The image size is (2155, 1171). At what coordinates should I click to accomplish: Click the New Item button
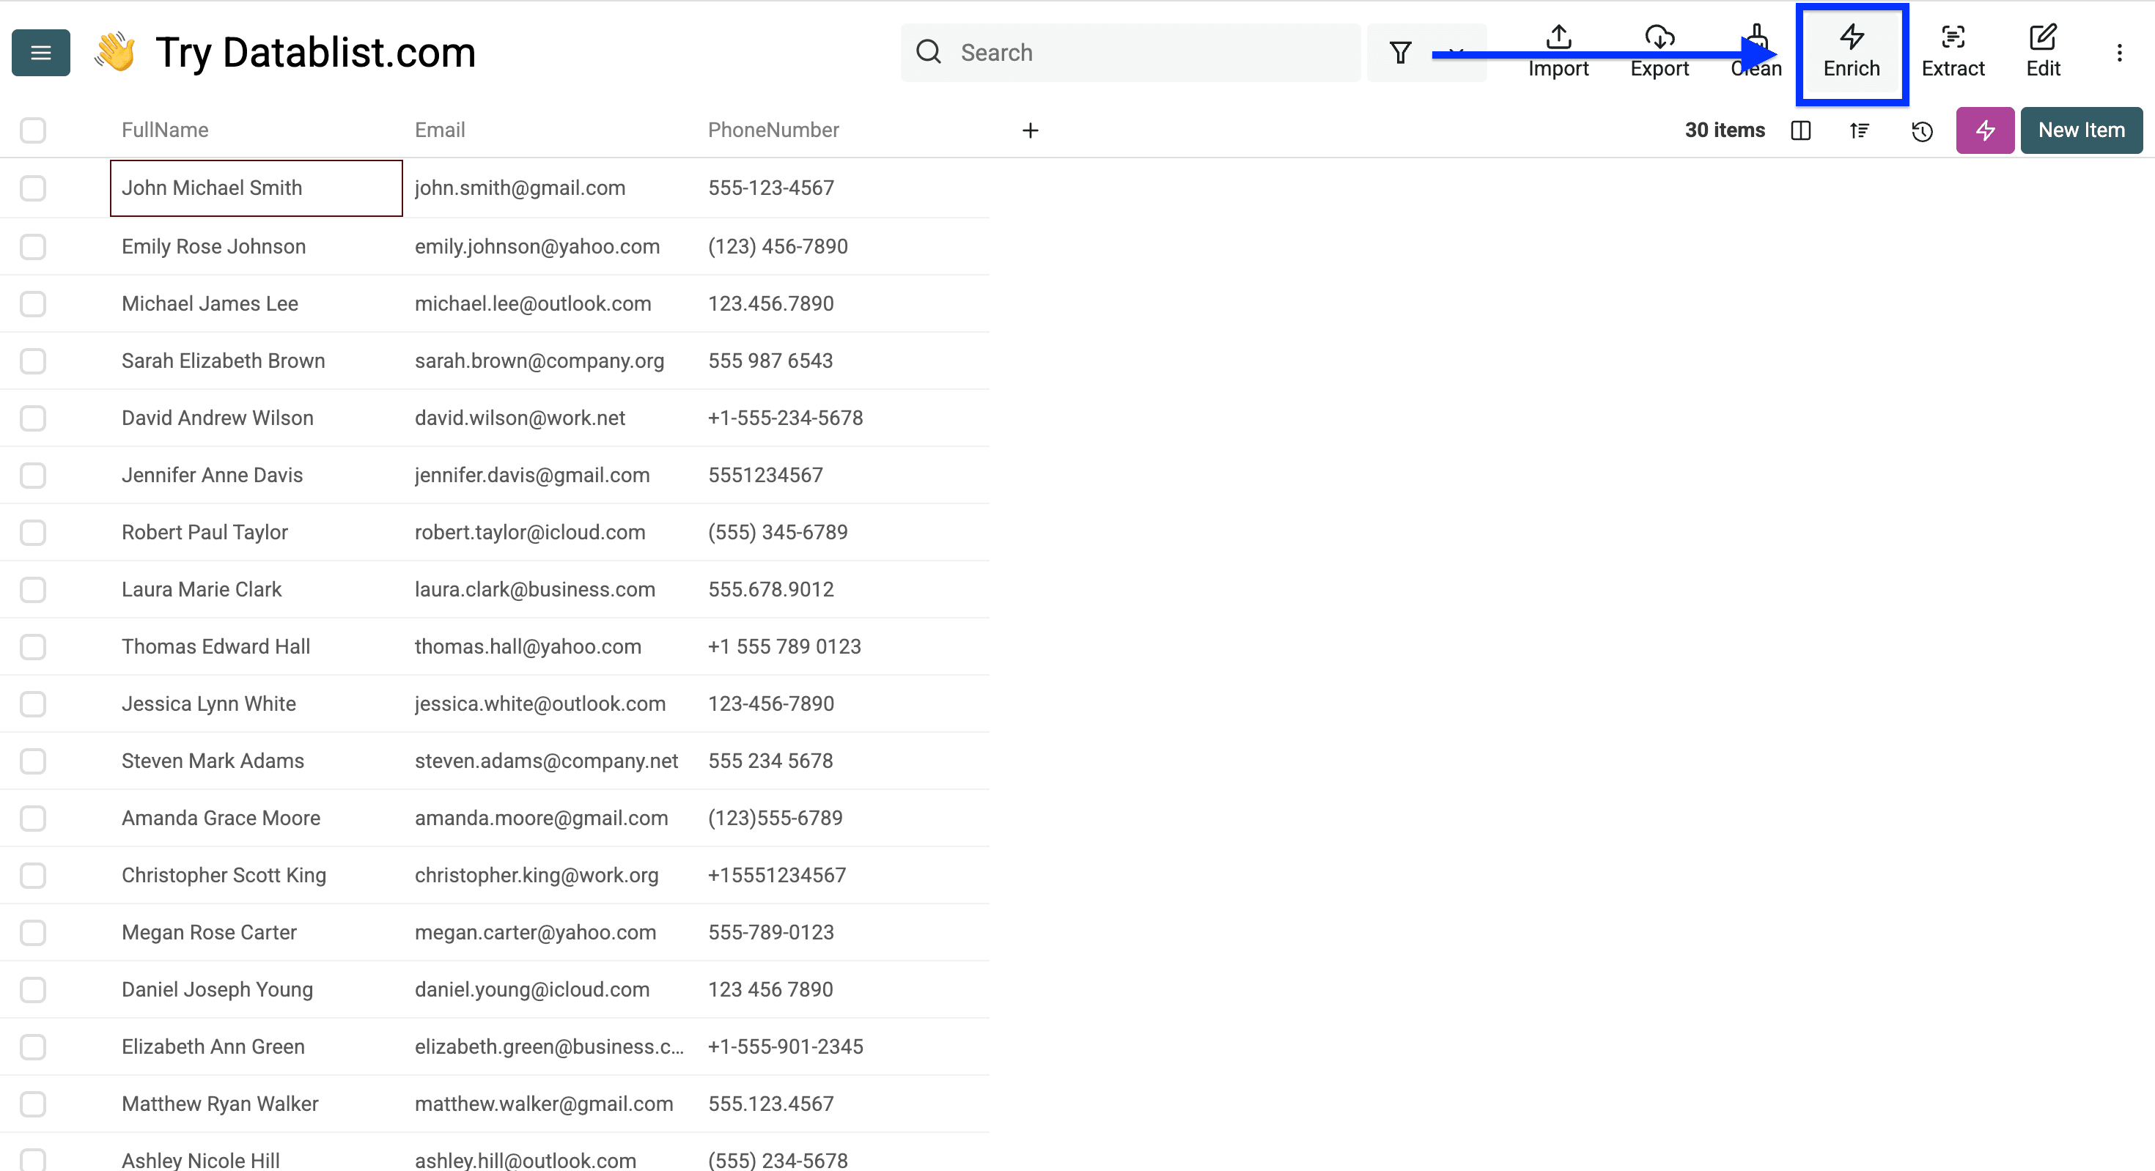click(2082, 130)
